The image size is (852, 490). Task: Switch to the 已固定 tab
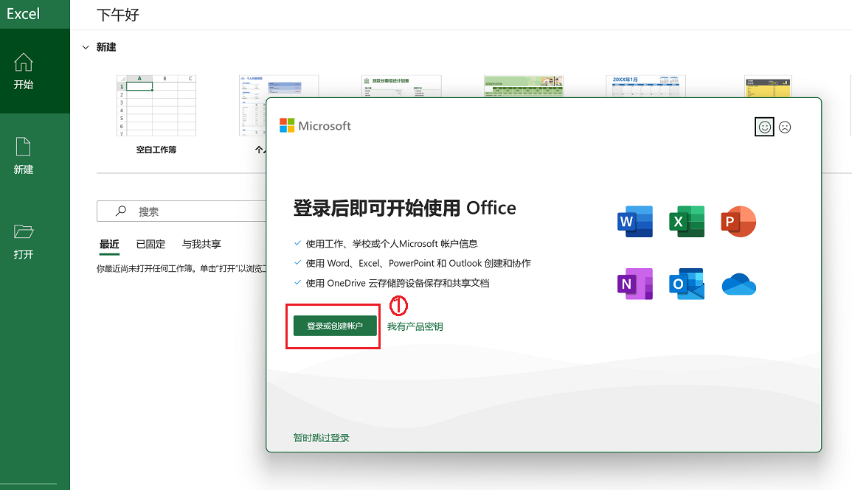(150, 244)
